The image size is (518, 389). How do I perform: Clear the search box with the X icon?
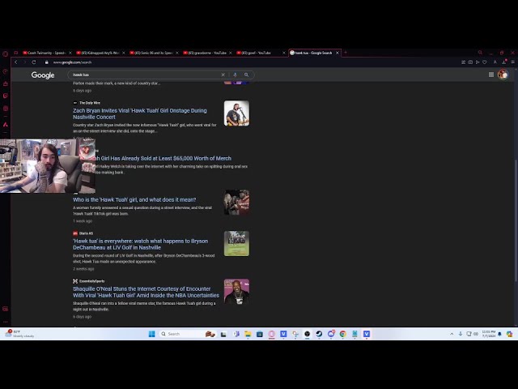click(223, 75)
